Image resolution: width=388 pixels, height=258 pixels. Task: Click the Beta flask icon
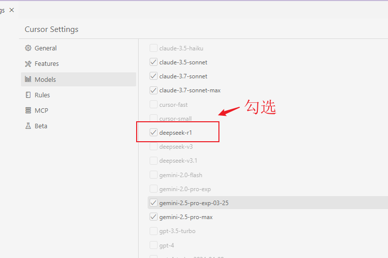[x=28, y=126]
